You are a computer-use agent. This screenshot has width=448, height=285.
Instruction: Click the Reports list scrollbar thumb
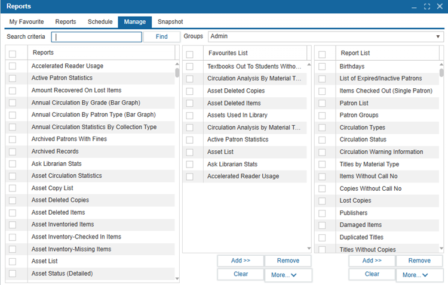coord(177,73)
